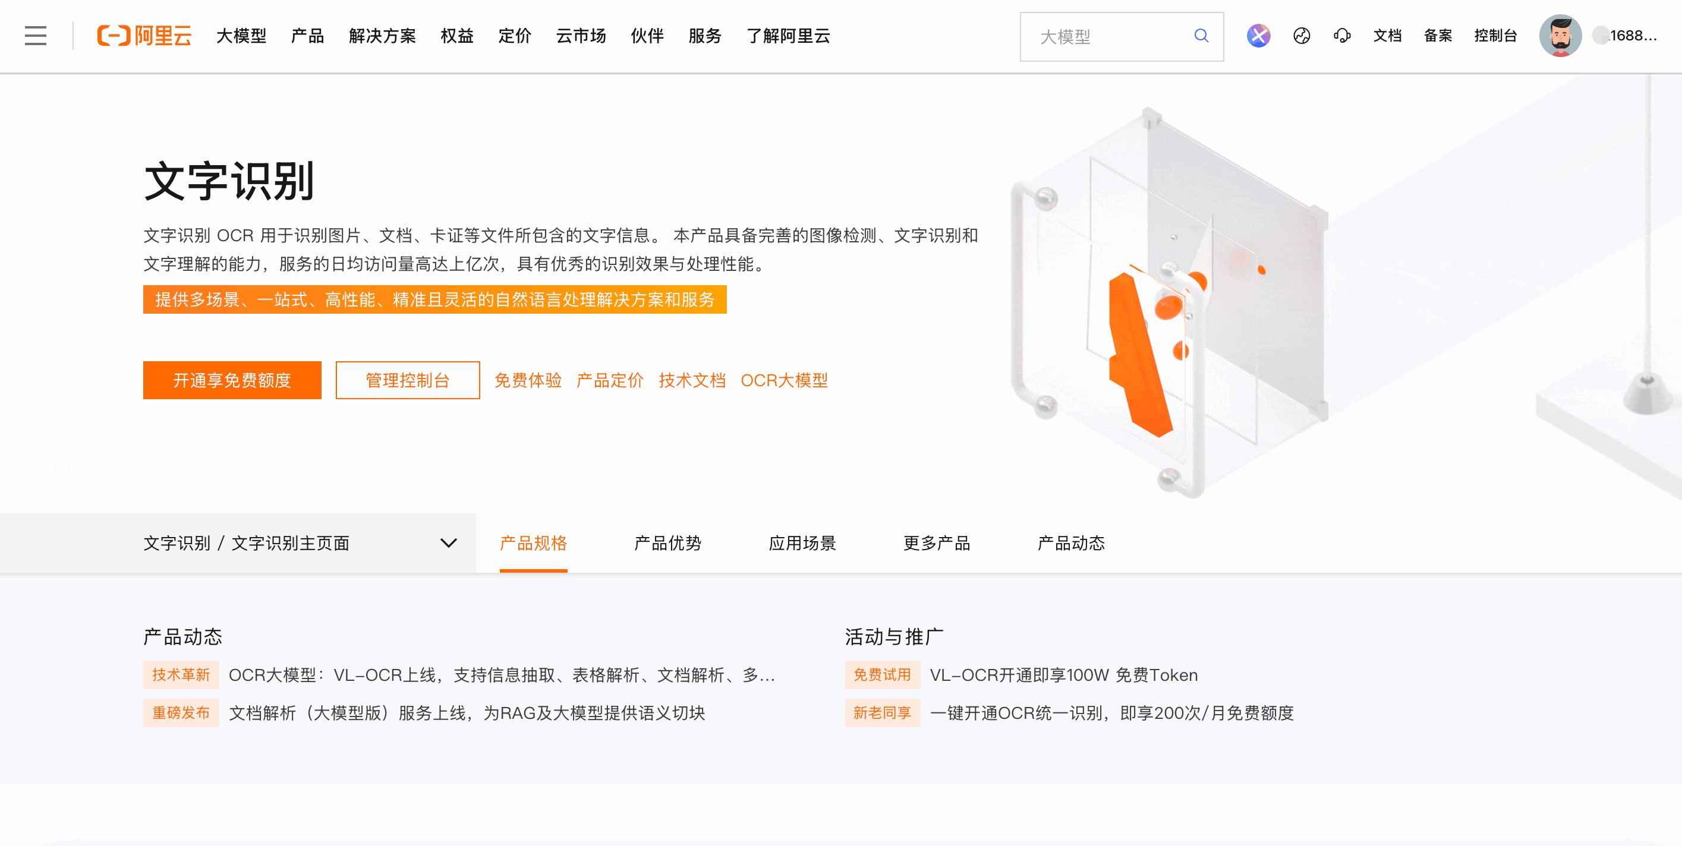
Task: Click the chevron beside 文字识别主页面
Action: 449,543
